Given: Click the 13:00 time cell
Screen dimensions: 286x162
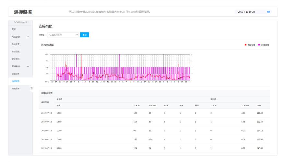Looking at the screenshot, I should [59, 113].
